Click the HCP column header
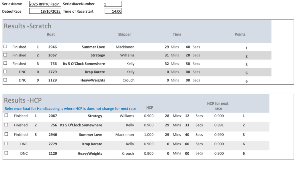The width and height of the screenshot is (303, 171). pos(150,108)
